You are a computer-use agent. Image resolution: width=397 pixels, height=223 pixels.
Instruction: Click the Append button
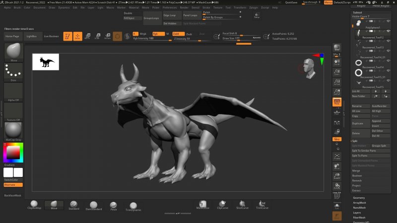(381, 121)
